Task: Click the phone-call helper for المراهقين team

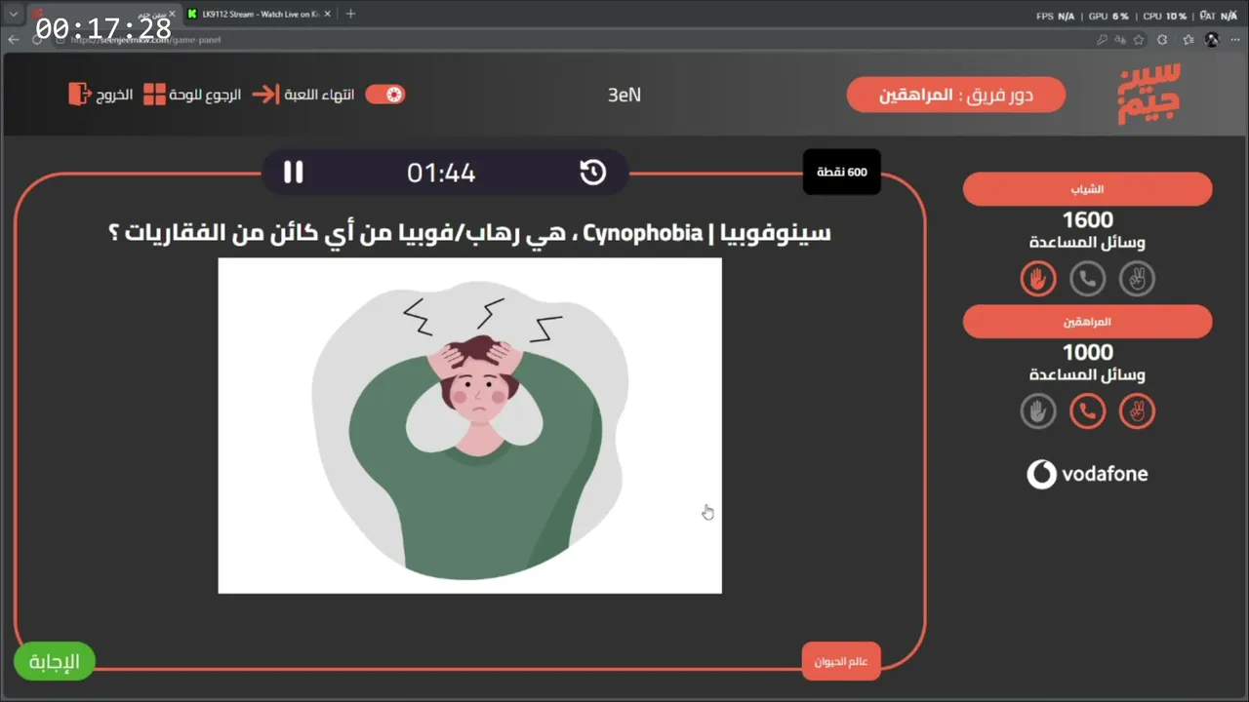Action: coord(1087,411)
